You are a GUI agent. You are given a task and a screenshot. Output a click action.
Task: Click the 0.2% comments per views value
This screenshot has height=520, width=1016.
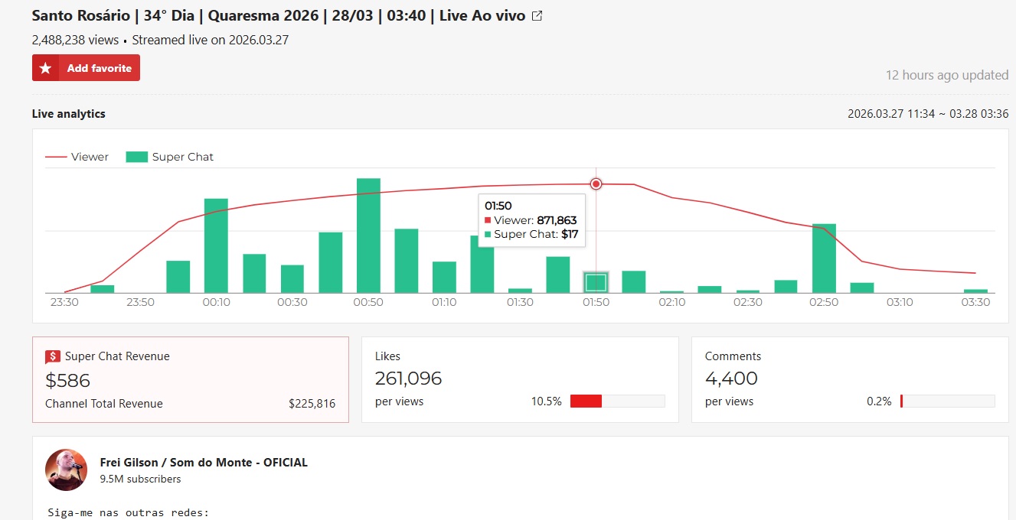tap(879, 401)
